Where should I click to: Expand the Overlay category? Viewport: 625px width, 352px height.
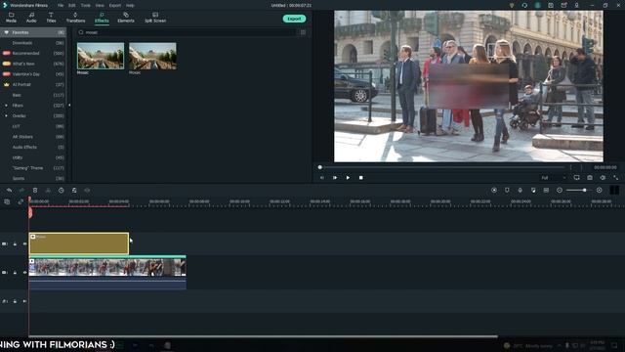click(6, 115)
